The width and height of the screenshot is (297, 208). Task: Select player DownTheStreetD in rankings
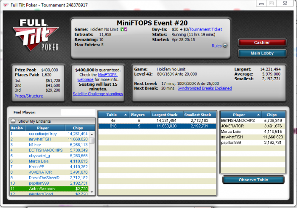[x=49, y=178]
